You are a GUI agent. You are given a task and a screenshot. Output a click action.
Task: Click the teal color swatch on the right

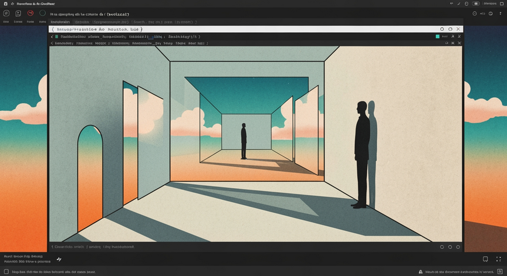coord(438,36)
